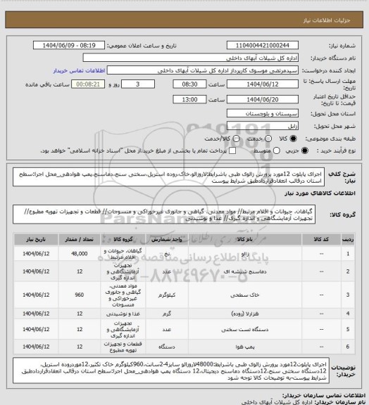The height and width of the screenshot is (405, 369).
Task: Click the page header جزئیات اطلاعات نیاز
Action: pyautogui.click(x=326, y=20)
